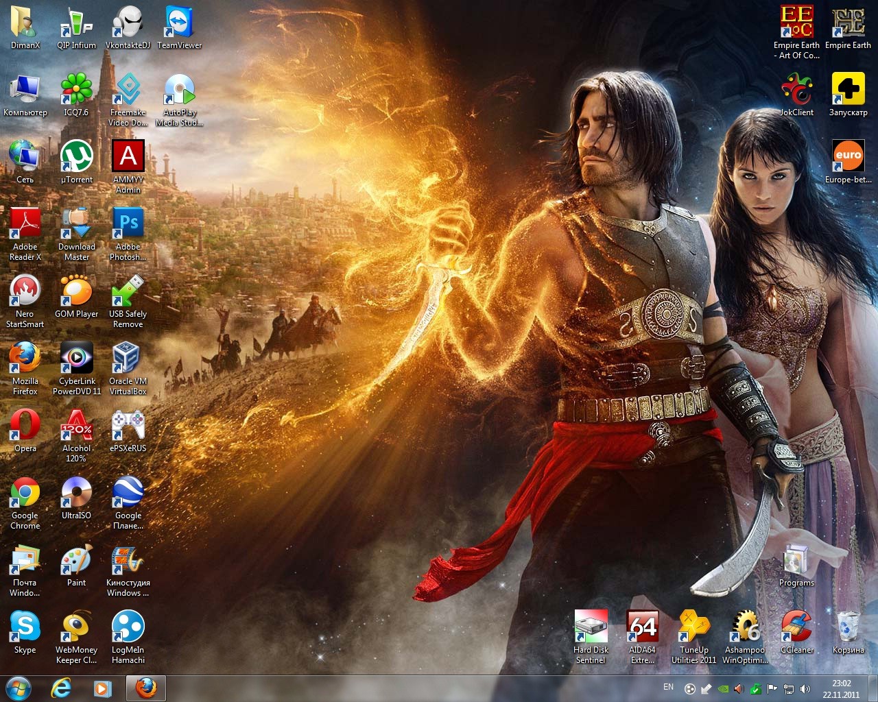Open the Windows Start menu orb
The image size is (878, 702).
(19, 688)
